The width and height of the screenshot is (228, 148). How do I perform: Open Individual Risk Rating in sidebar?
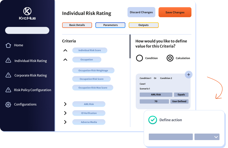coord(31,61)
